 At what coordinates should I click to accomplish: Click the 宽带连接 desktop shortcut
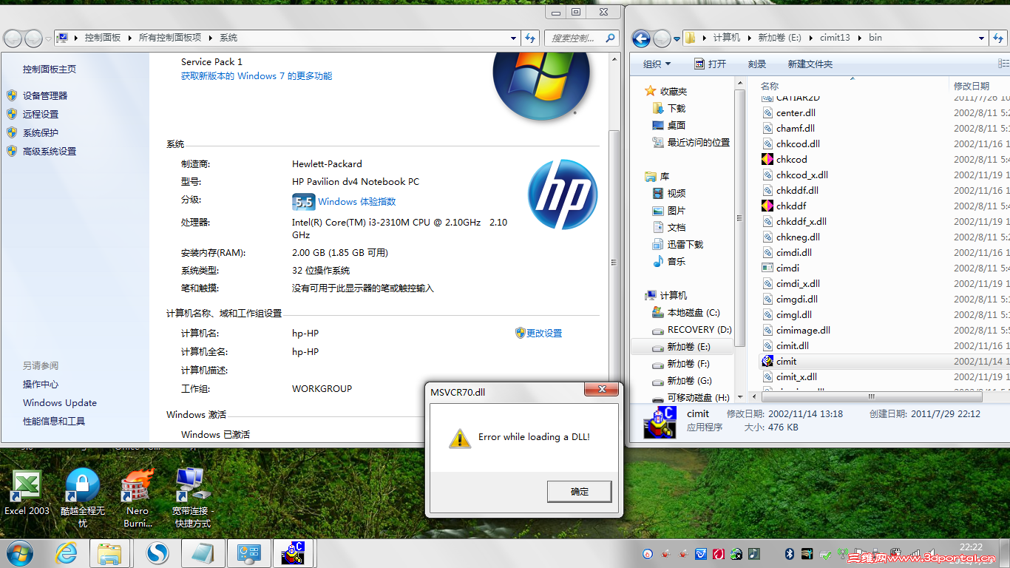click(x=192, y=498)
